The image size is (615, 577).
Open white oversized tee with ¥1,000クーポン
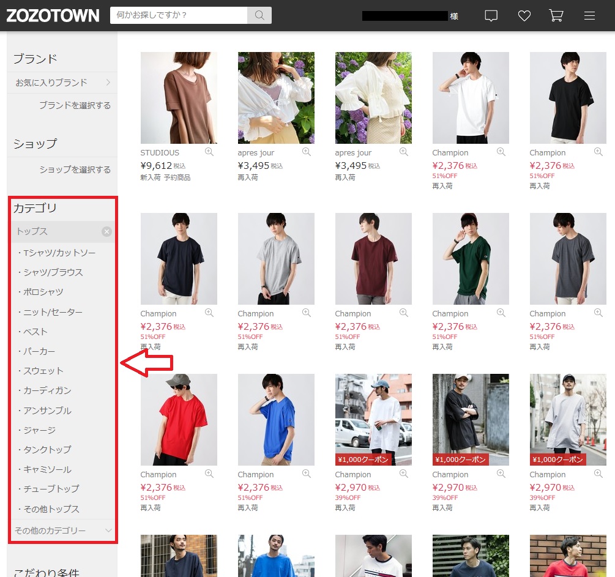point(373,419)
